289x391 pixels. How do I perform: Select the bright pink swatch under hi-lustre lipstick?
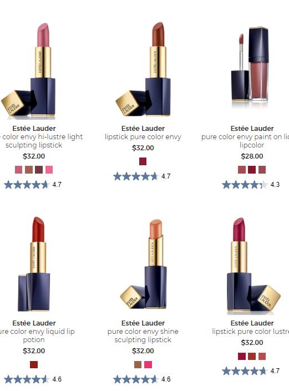(x=49, y=170)
